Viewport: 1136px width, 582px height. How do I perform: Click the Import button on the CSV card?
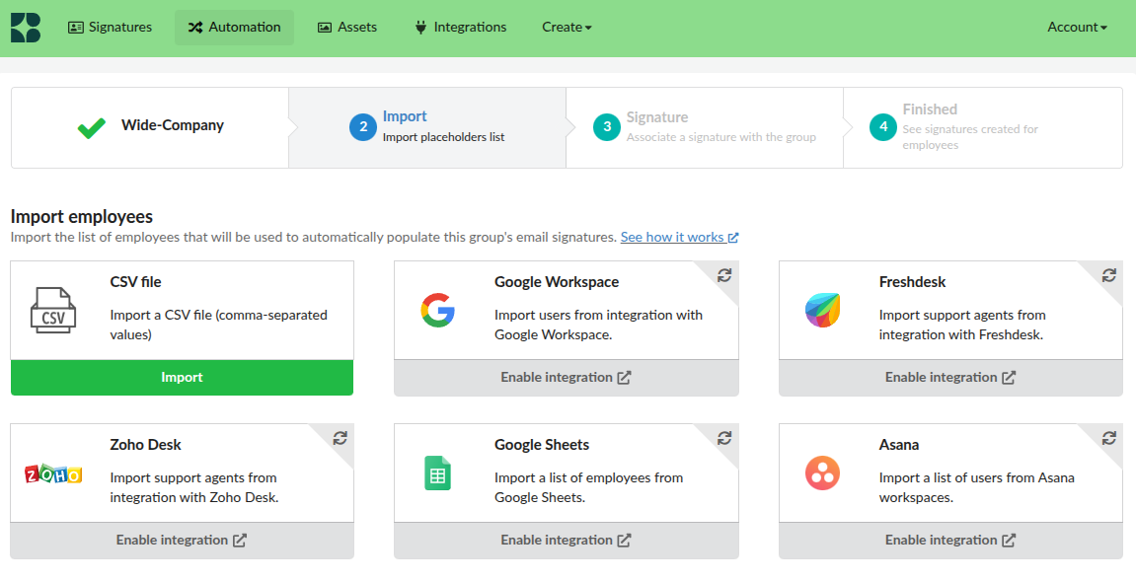click(x=182, y=378)
